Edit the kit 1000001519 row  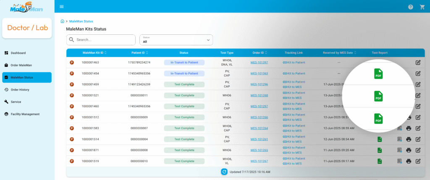click(x=418, y=161)
